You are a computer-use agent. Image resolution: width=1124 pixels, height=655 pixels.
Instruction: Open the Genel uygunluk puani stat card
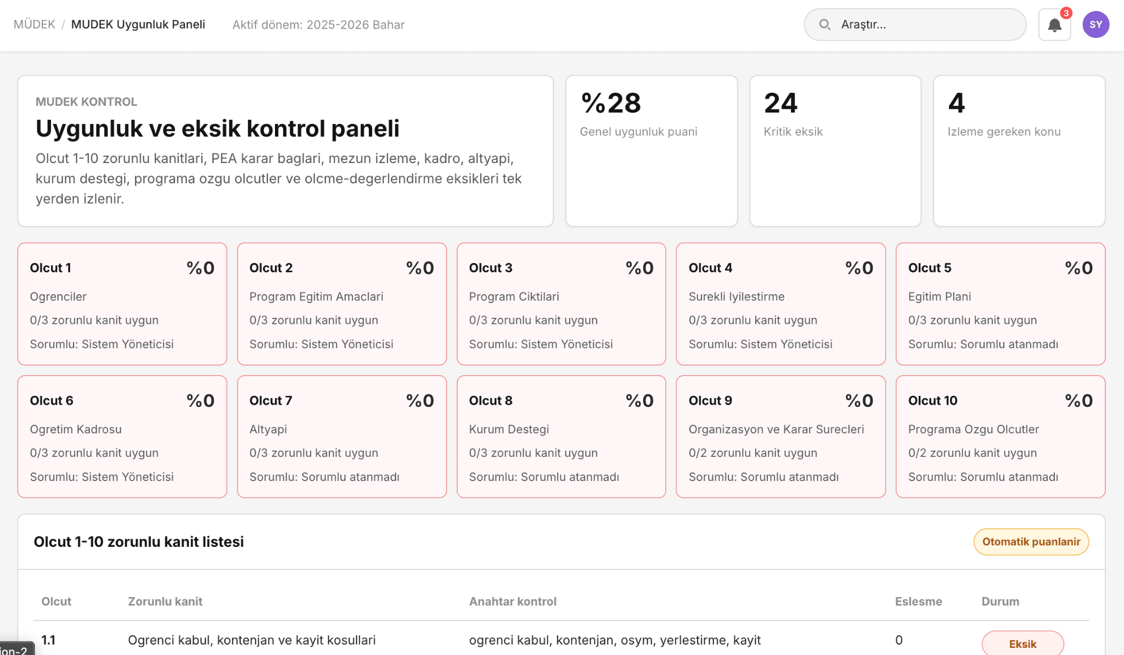[651, 151]
